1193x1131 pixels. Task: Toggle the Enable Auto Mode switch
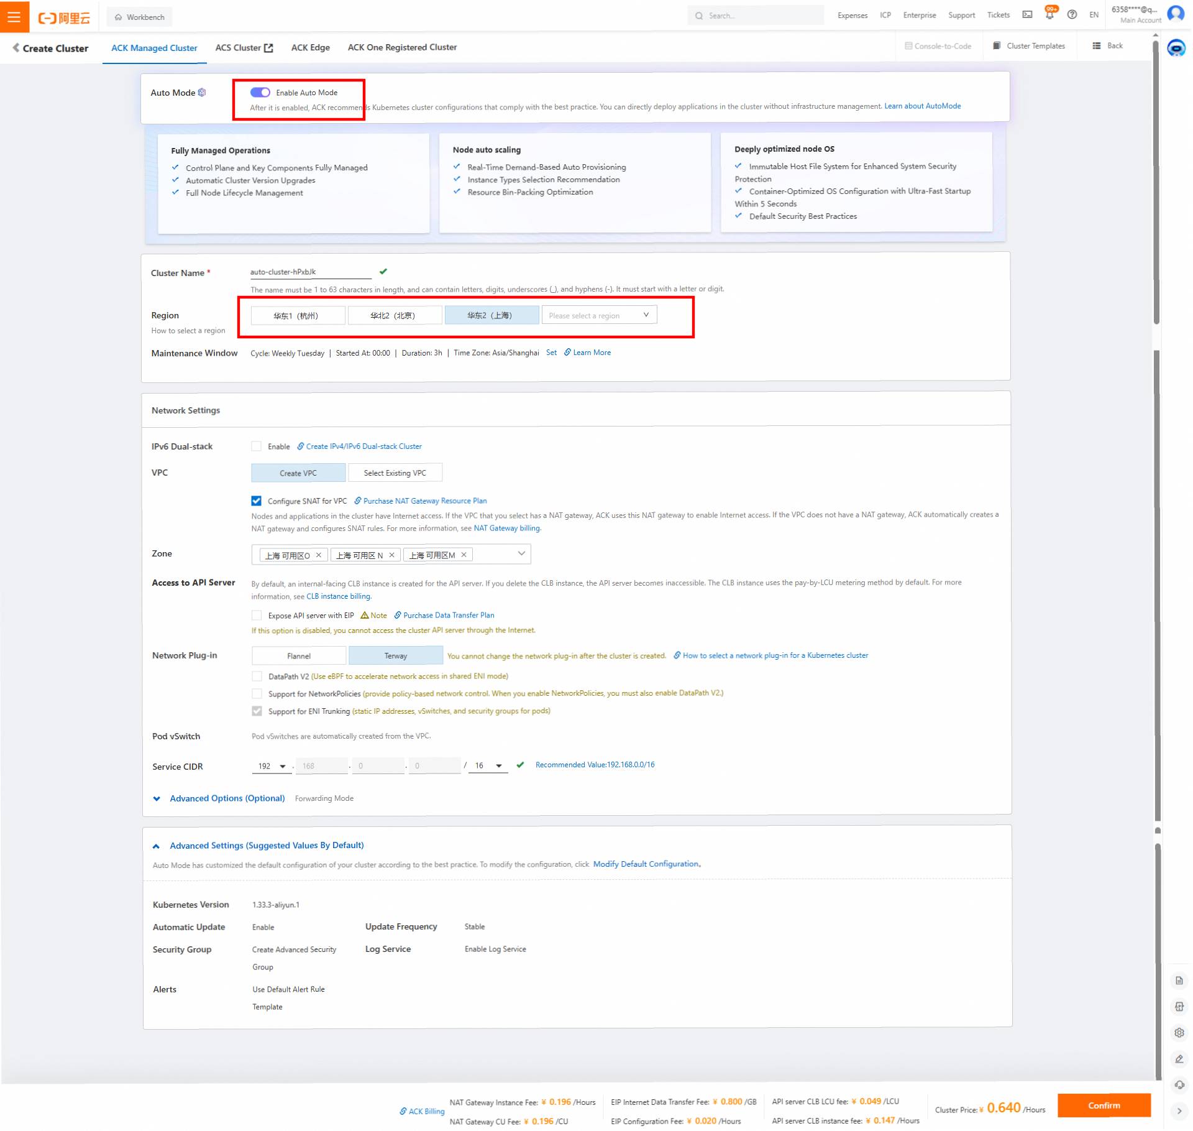click(x=260, y=93)
